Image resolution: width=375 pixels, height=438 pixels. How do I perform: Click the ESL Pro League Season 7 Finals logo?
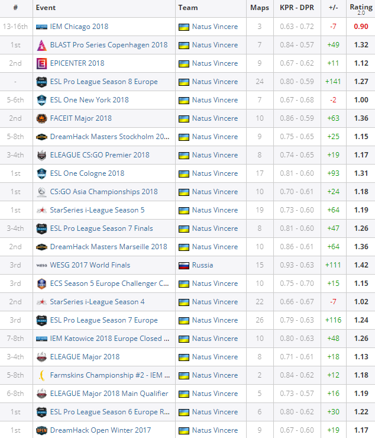(x=41, y=229)
